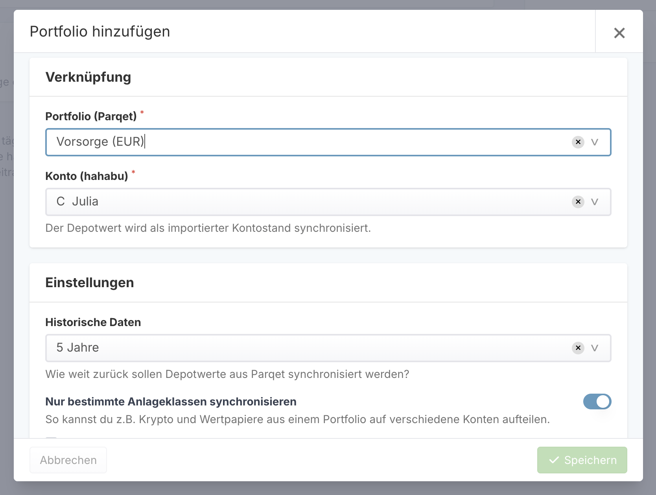Place cursor in the Portfolio (Parqet) field
Viewport: 656px width, 495px height.
coord(275,142)
